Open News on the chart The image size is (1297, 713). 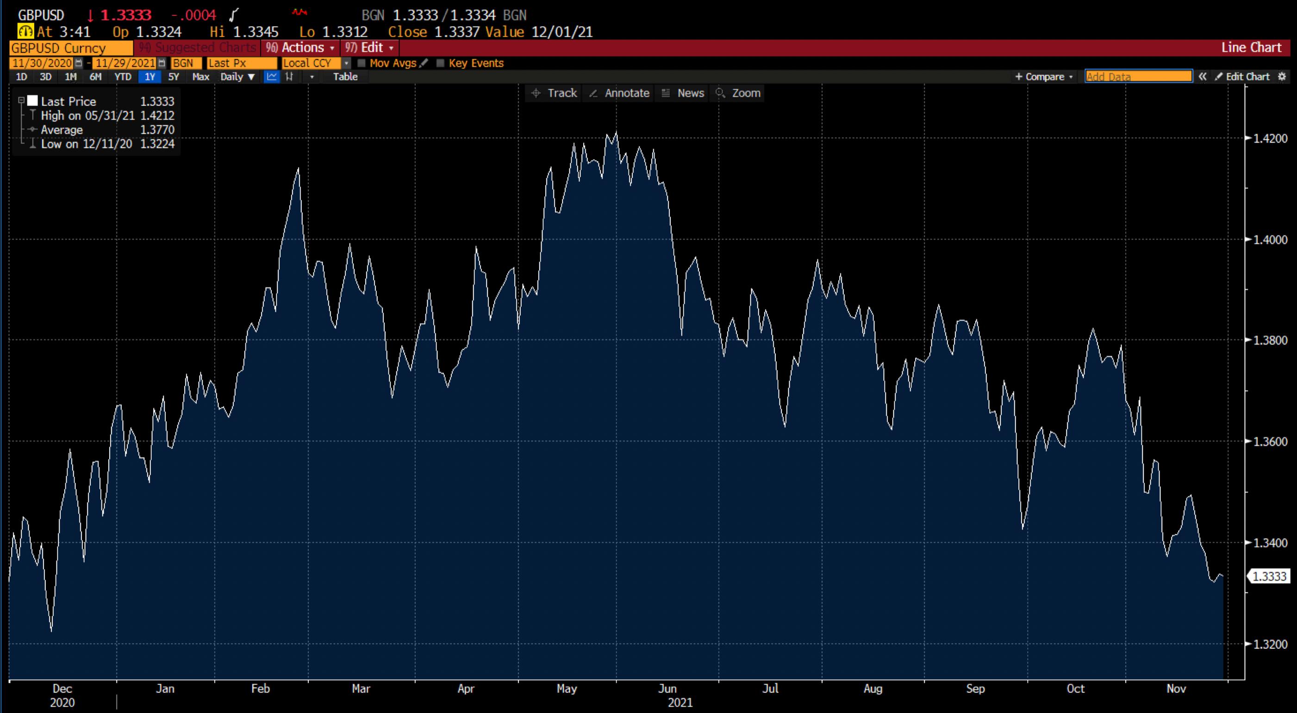(x=682, y=93)
